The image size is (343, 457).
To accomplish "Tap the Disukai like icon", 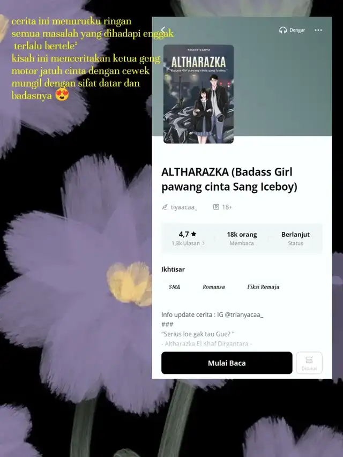I will 309,363.
